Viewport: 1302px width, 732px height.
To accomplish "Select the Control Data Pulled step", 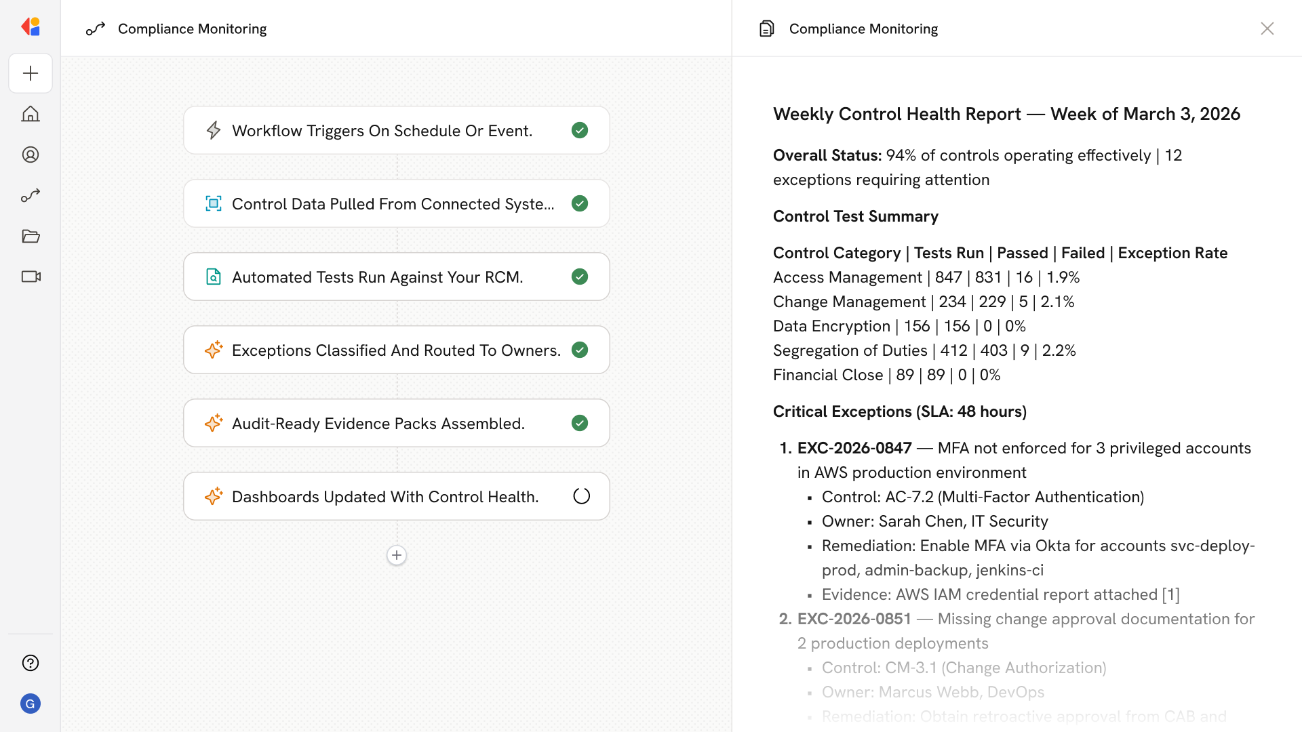I will [x=393, y=203].
